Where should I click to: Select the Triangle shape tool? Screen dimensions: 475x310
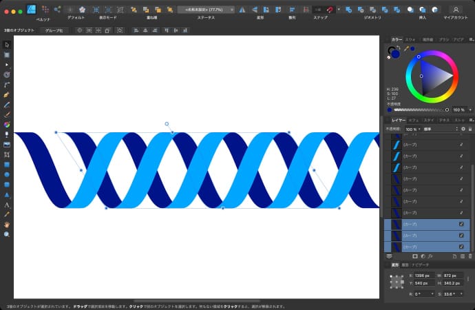[7, 195]
